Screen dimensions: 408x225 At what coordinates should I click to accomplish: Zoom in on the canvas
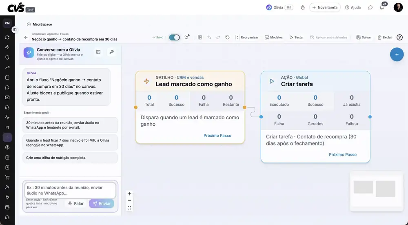coord(129,194)
